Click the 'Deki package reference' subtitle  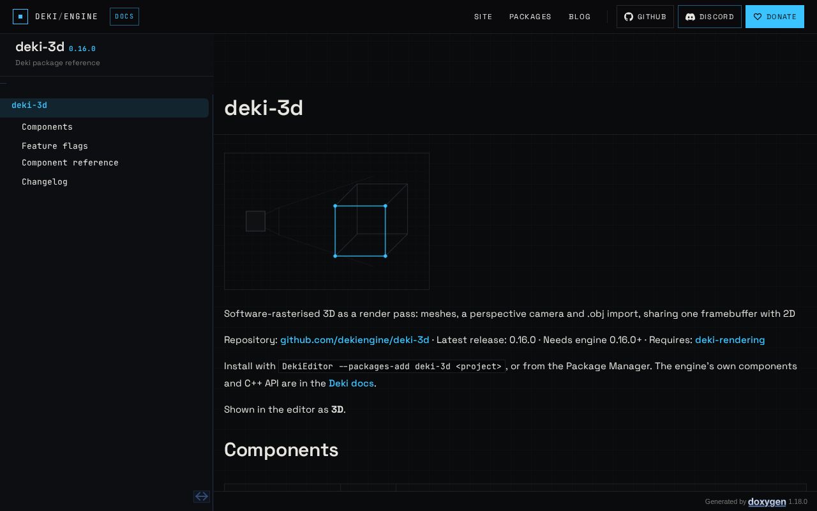click(57, 63)
